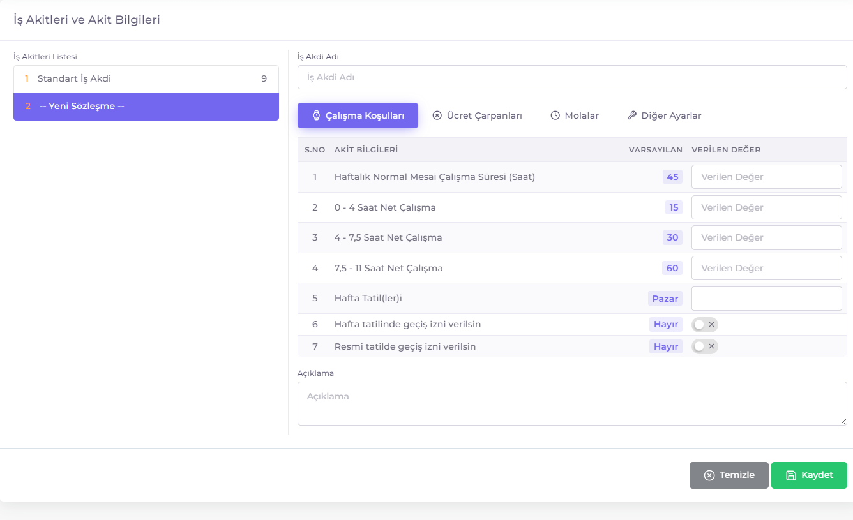The height and width of the screenshot is (520, 853).
Task: Click value field for 7,5 - 11 Saat Net Çalışma
Action: (x=767, y=268)
